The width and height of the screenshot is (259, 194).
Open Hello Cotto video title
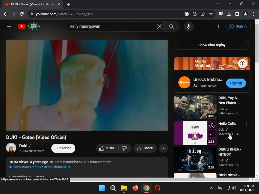pos(227,124)
